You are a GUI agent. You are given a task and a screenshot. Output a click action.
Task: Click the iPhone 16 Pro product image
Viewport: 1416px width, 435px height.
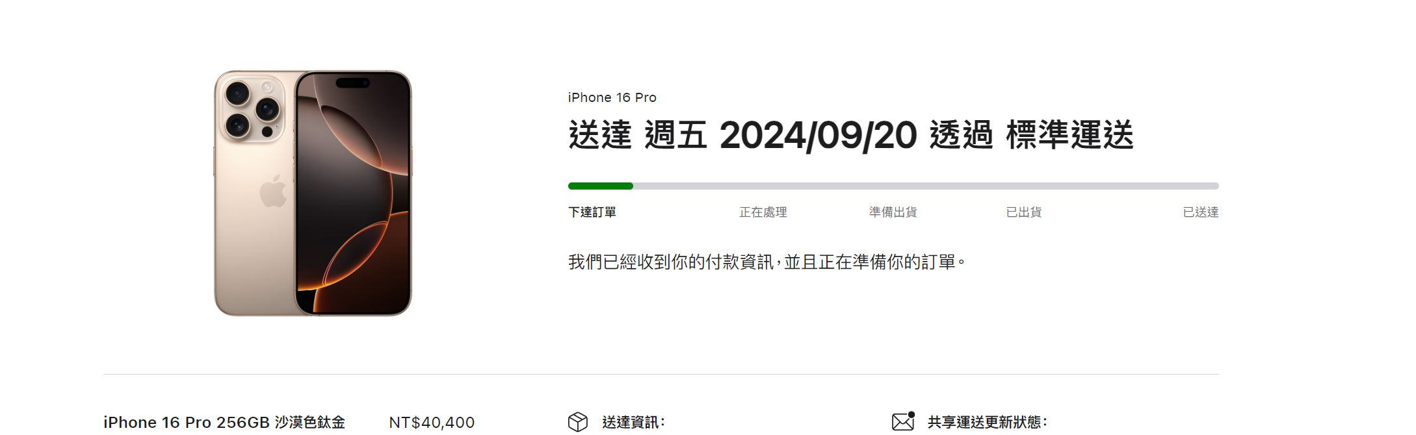[313, 193]
